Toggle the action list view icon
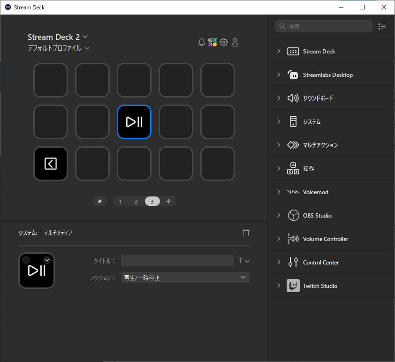The image size is (395, 362). (382, 26)
